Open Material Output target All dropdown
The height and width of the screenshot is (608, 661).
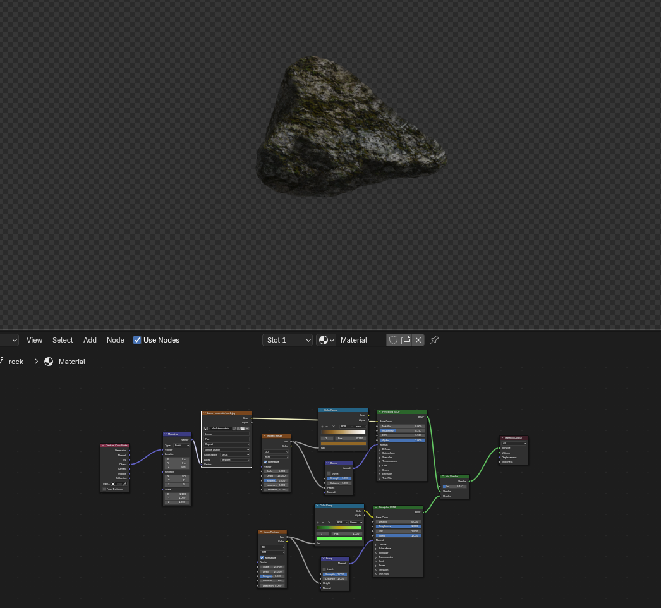pyautogui.click(x=514, y=443)
